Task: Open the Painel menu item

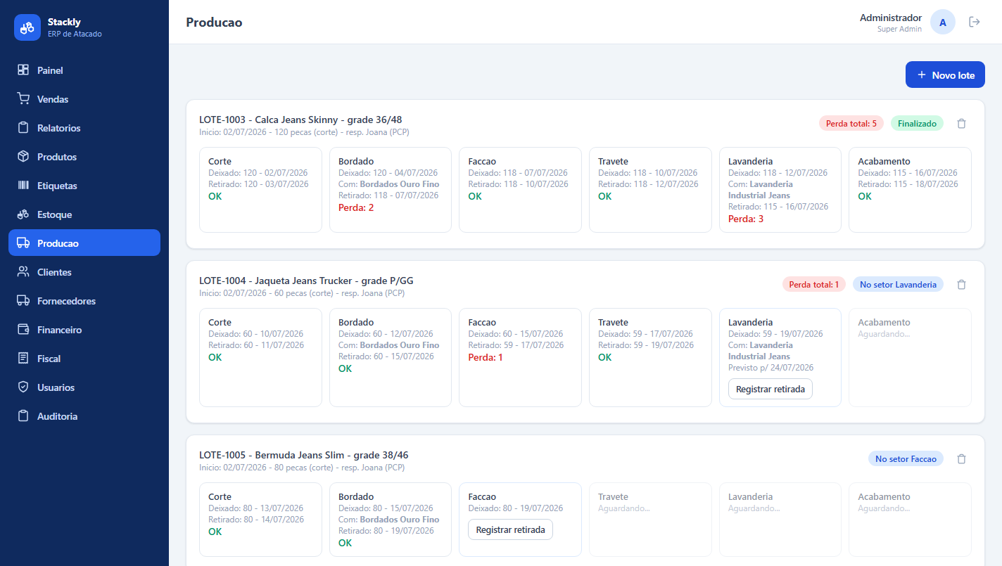Action: (84, 70)
